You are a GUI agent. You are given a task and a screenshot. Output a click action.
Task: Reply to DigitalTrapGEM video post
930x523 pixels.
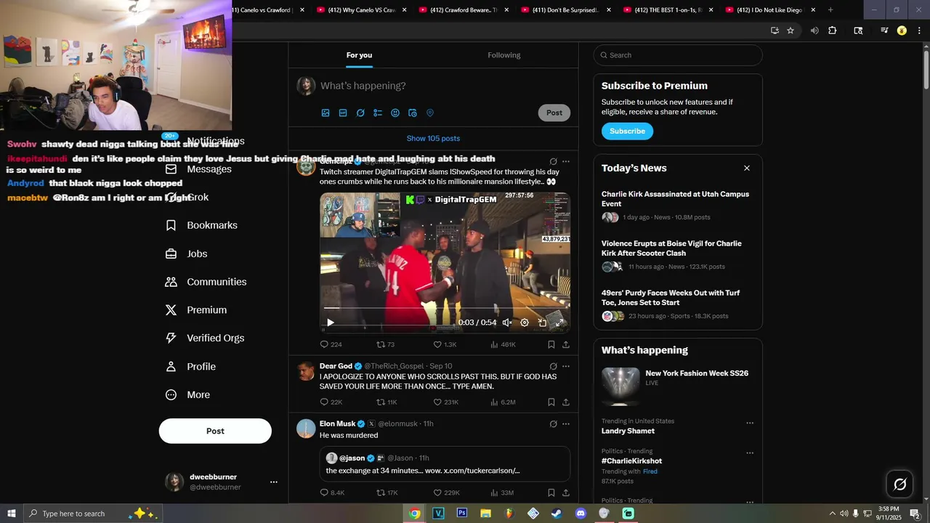331,344
